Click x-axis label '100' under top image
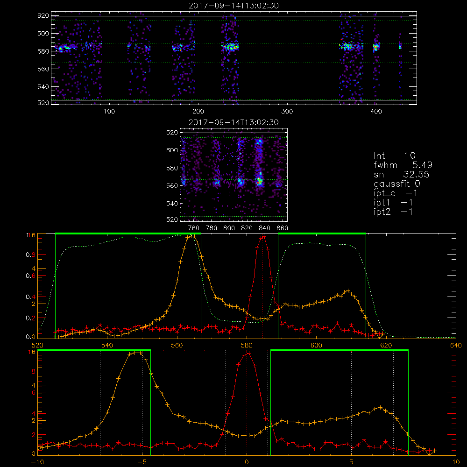 pyautogui.click(x=109, y=112)
